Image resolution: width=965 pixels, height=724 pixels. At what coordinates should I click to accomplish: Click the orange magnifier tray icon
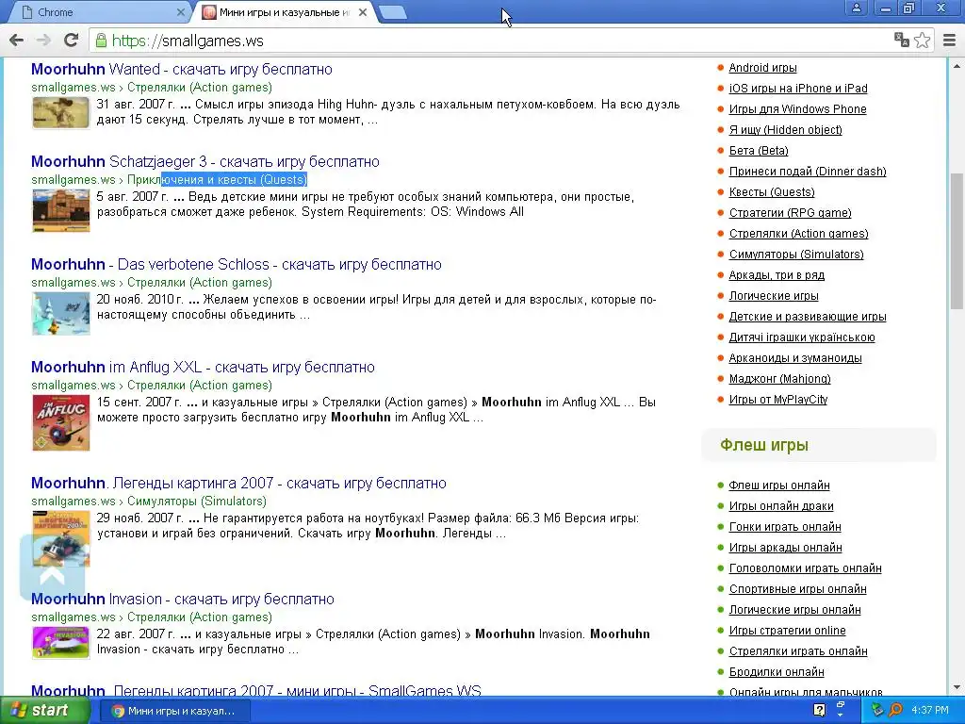(895, 711)
